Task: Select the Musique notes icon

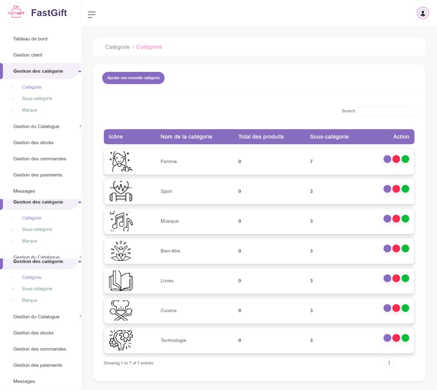Action: [121, 221]
